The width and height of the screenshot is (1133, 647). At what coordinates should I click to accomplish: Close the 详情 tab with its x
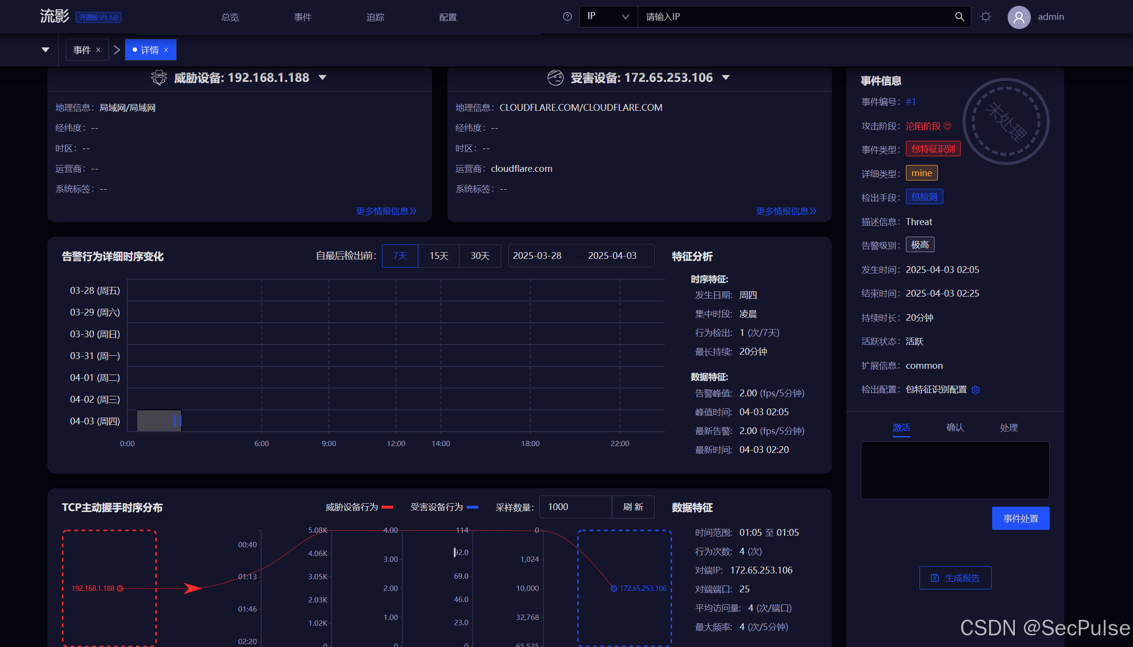point(166,50)
